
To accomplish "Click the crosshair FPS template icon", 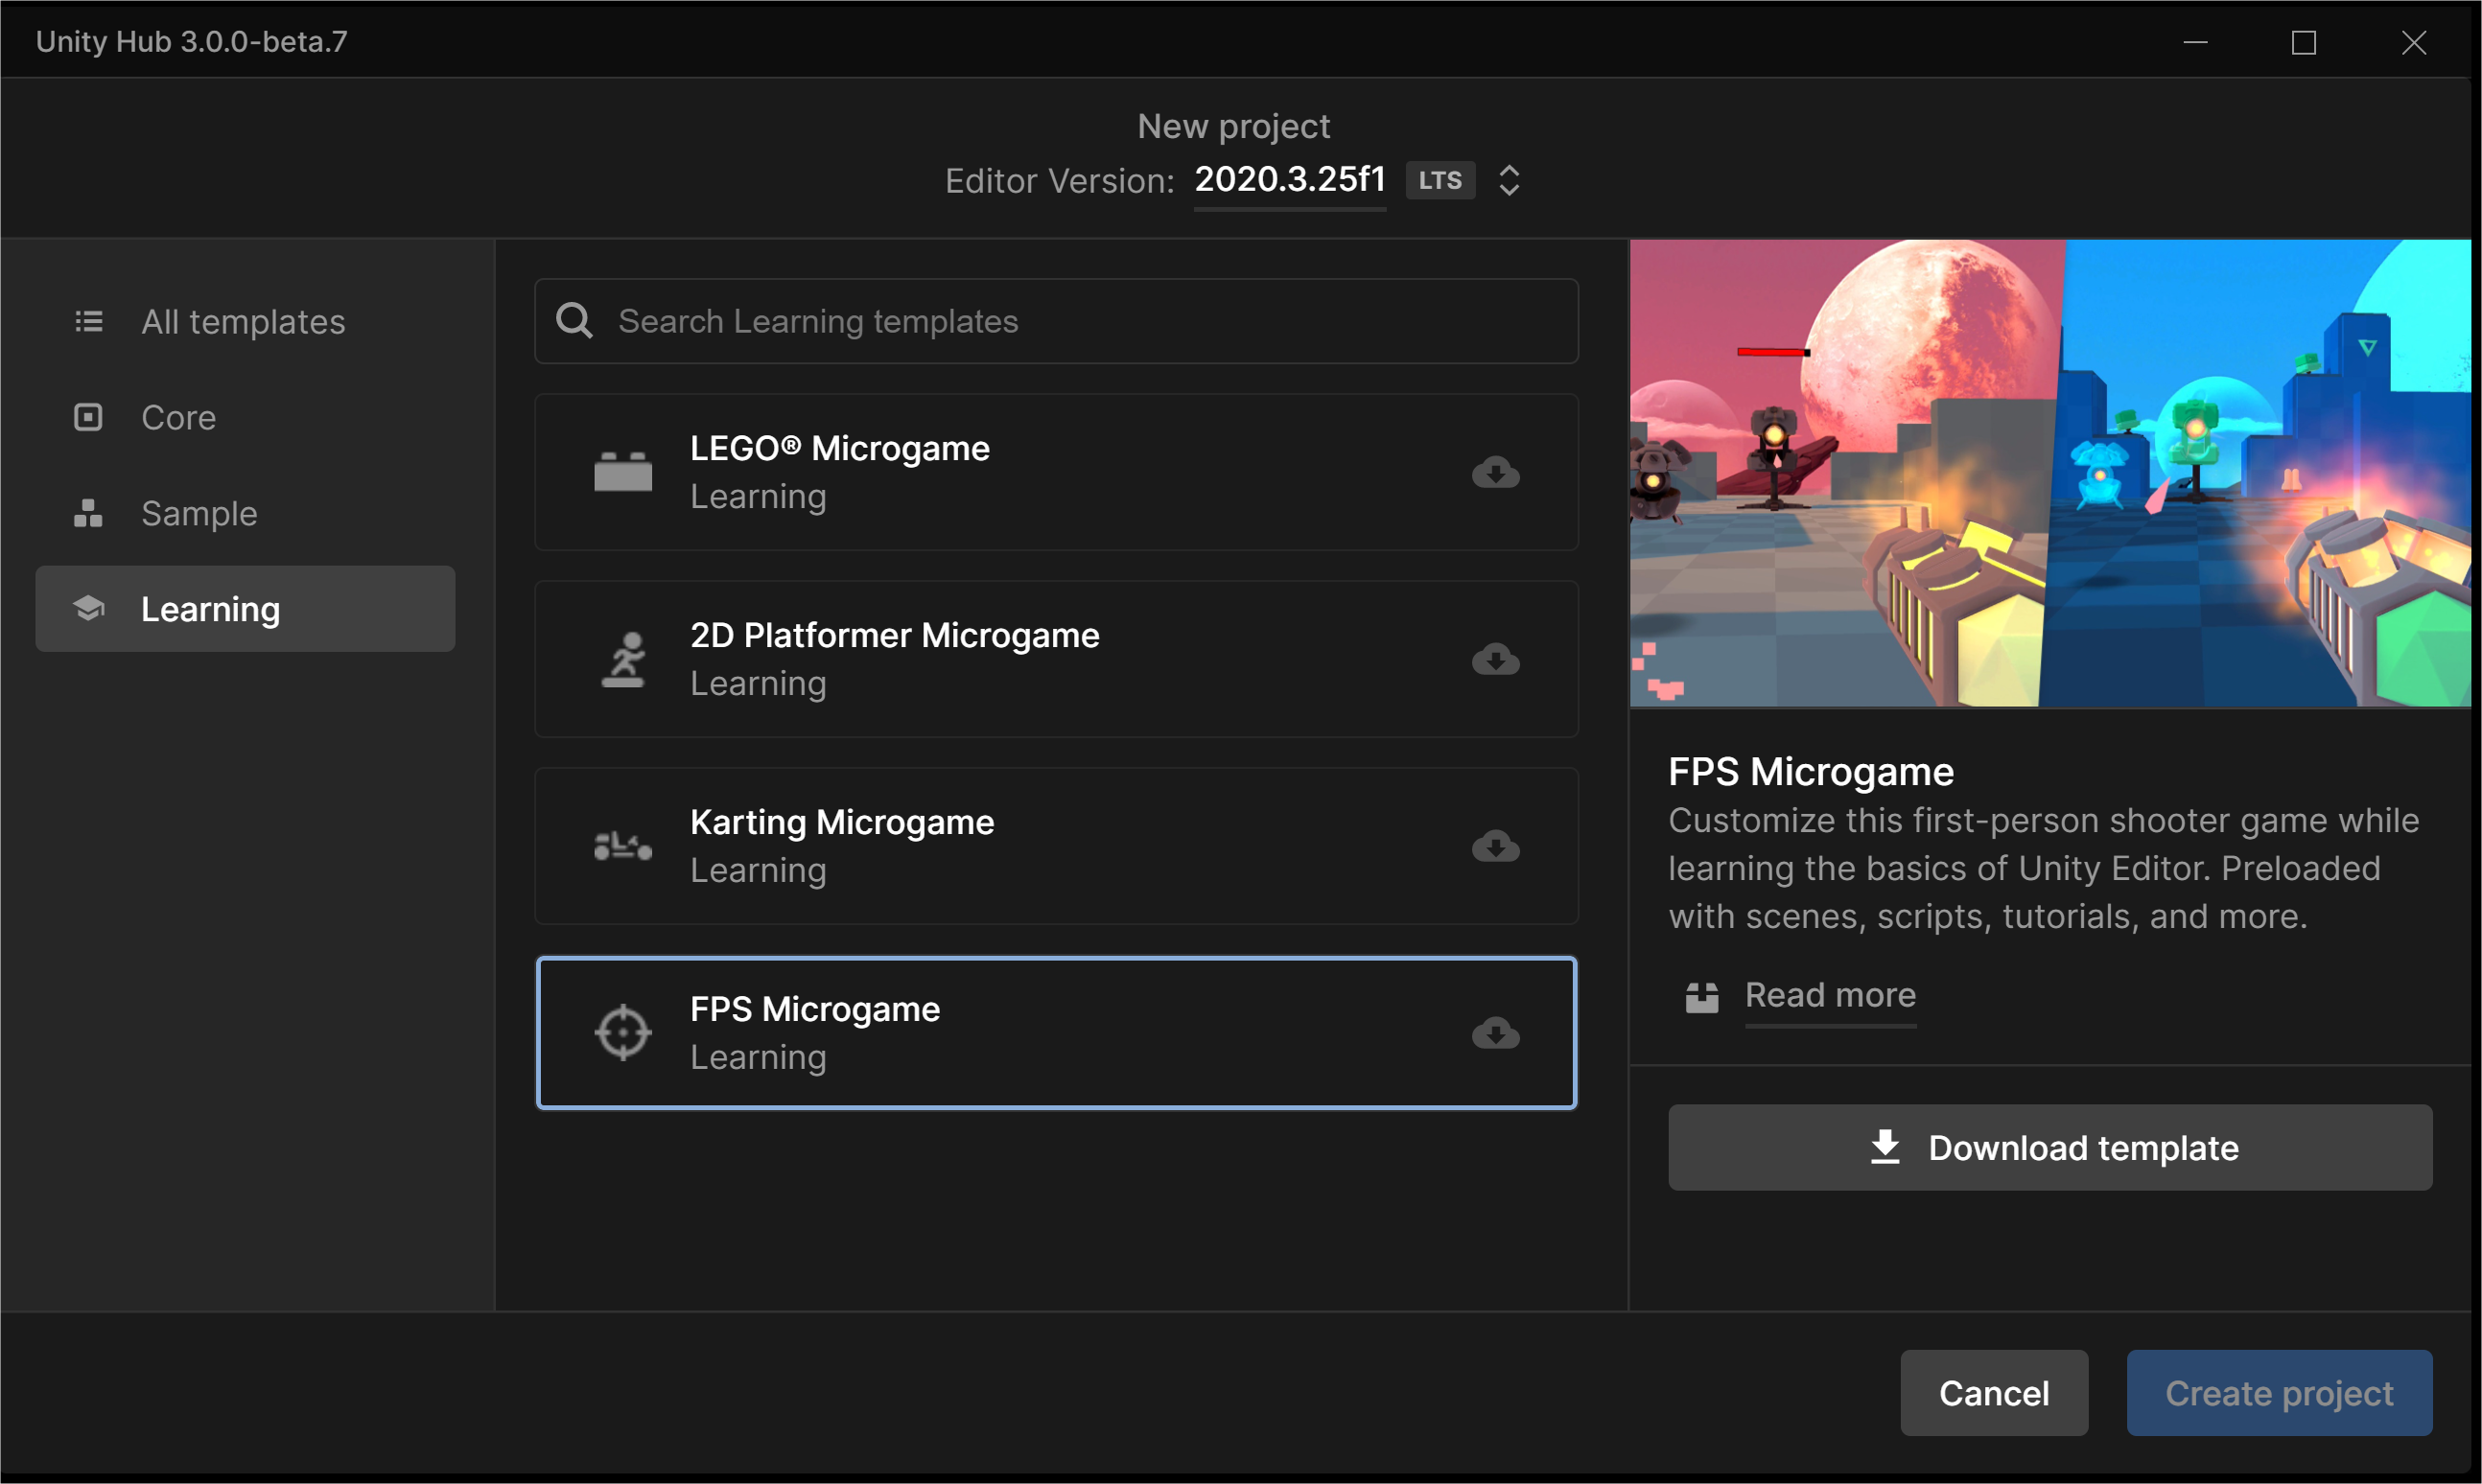I will 622,1033.
